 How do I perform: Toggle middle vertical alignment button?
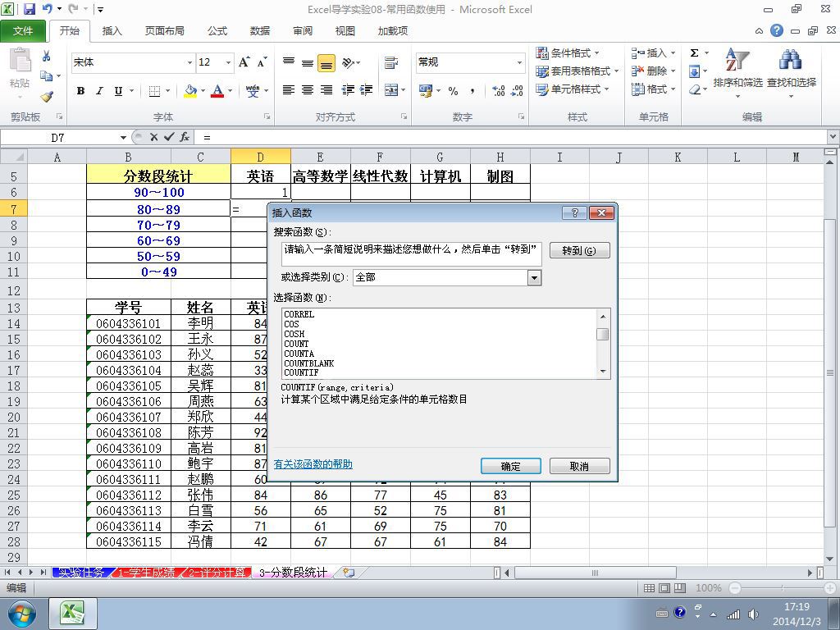coord(308,63)
